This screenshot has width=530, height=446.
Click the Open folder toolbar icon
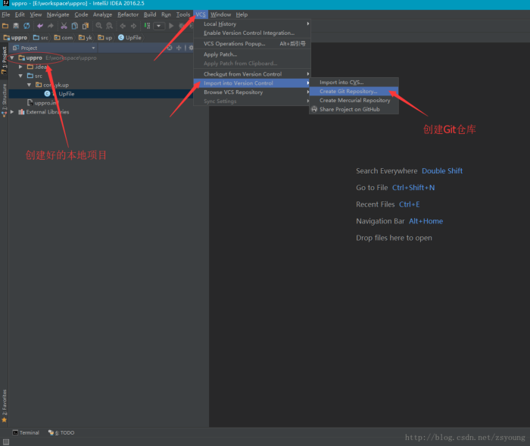click(5, 26)
